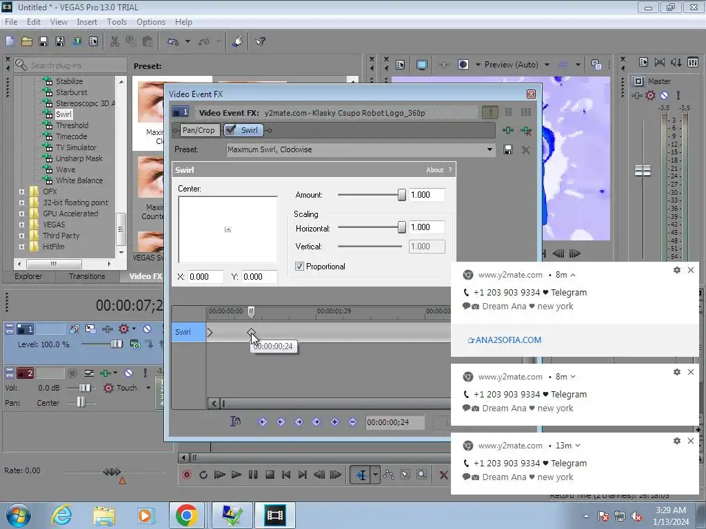Image resolution: width=706 pixels, height=529 pixels.
Task: Open a project with the folder icon
Action: click(x=27, y=41)
